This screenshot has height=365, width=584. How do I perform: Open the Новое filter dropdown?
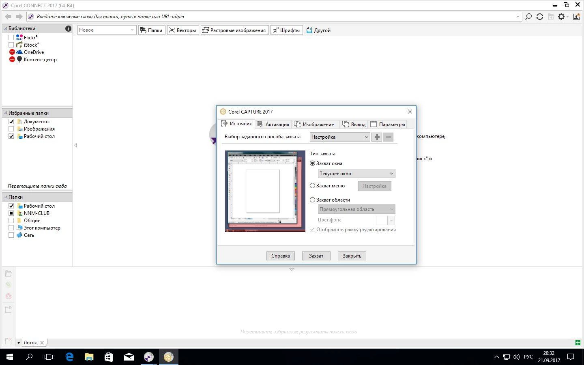click(107, 30)
